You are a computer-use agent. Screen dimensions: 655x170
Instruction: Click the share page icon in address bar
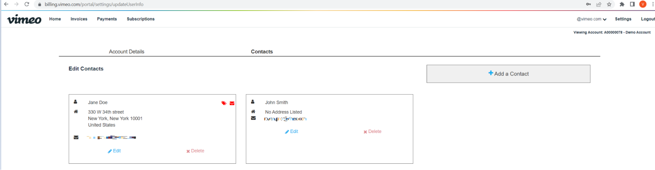(x=599, y=4)
